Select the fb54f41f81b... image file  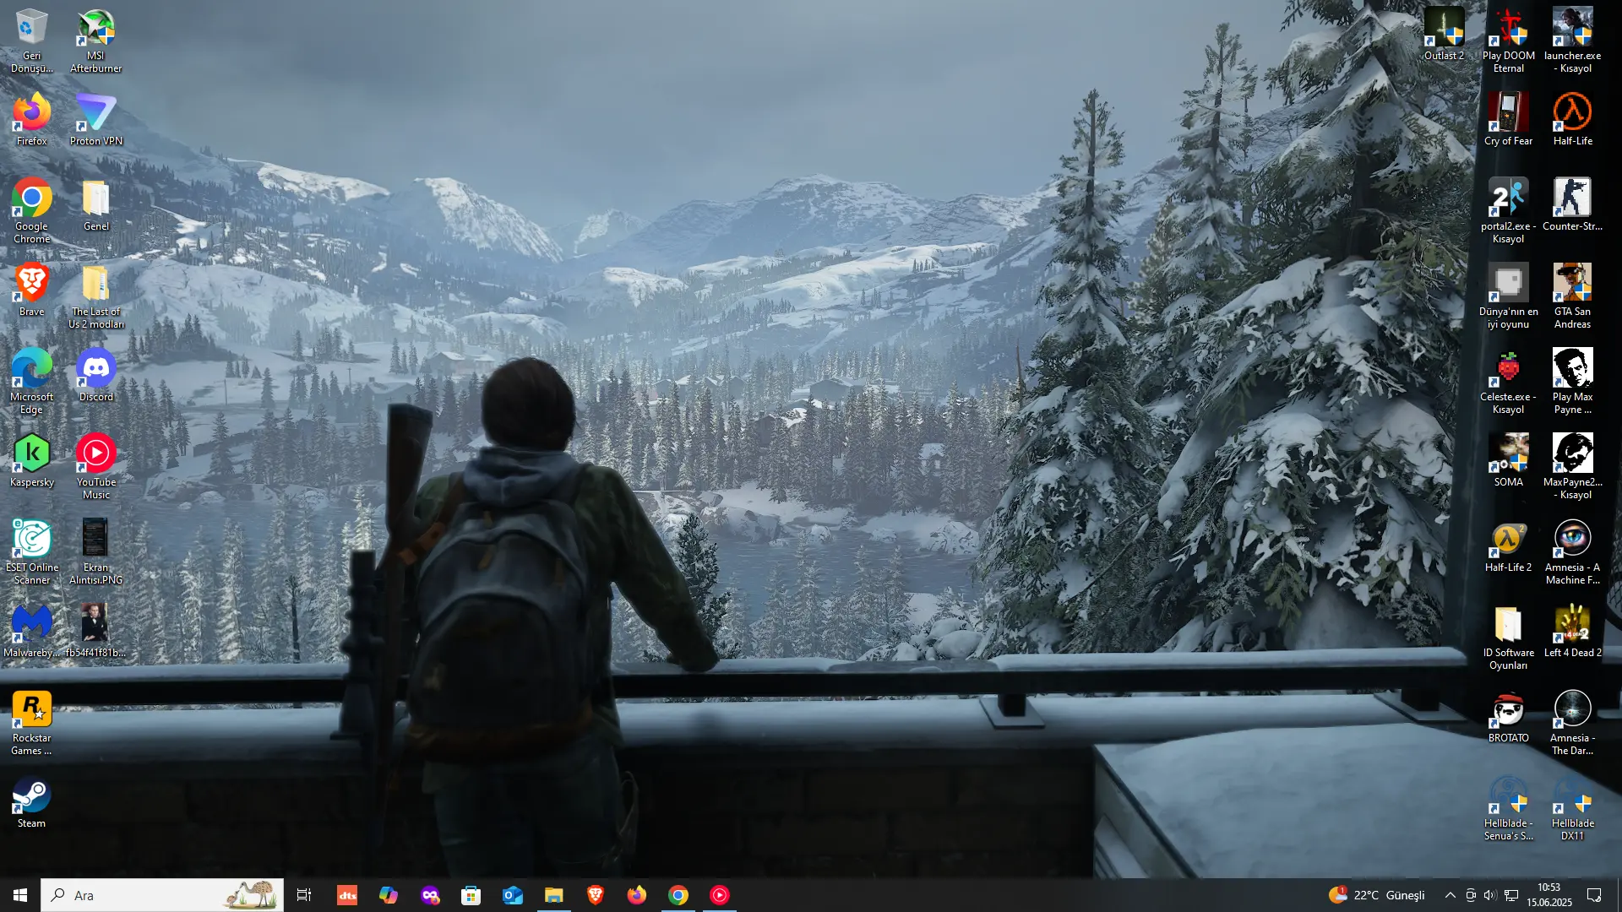coord(95,631)
